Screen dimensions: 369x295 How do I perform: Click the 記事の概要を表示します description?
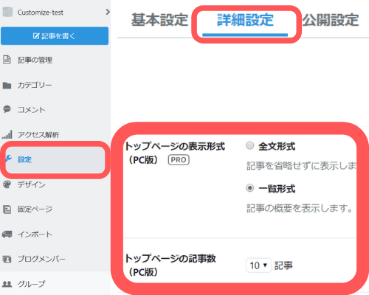coord(300,209)
